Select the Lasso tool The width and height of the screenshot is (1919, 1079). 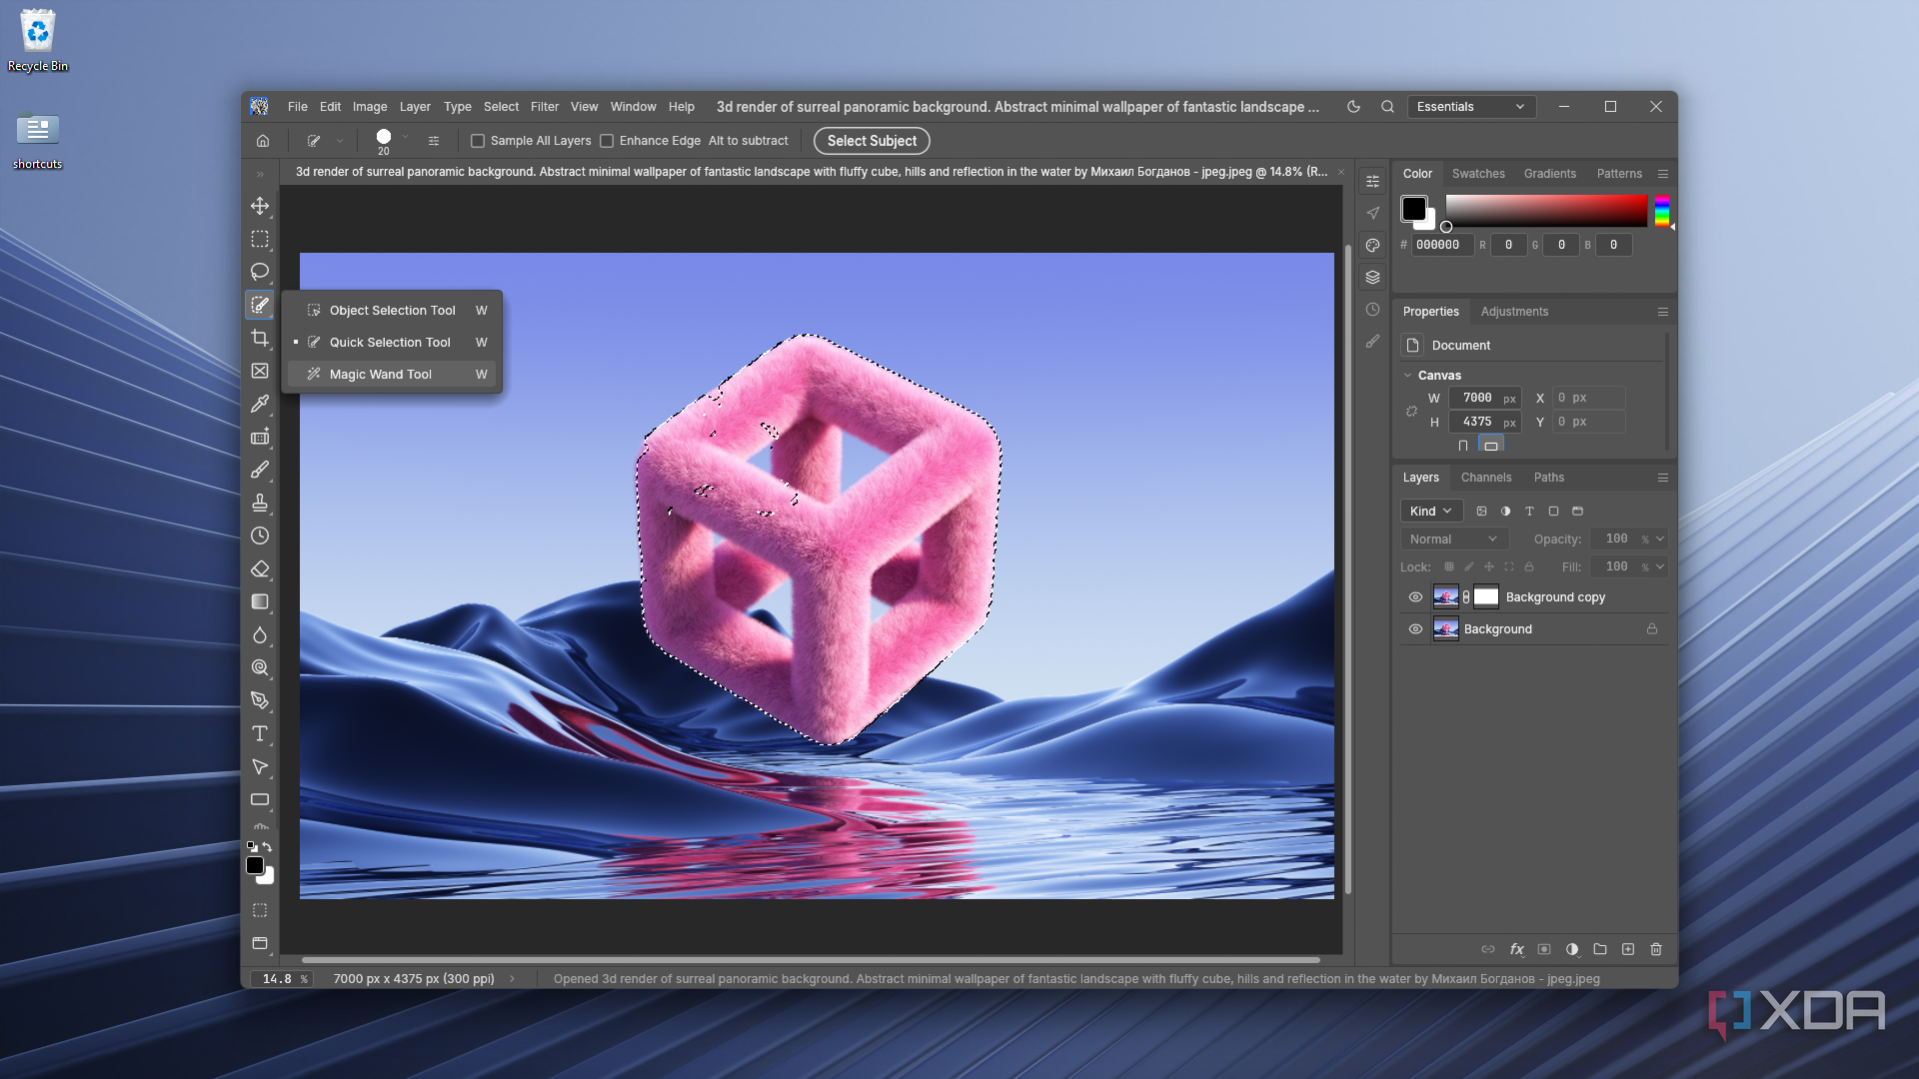click(260, 272)
